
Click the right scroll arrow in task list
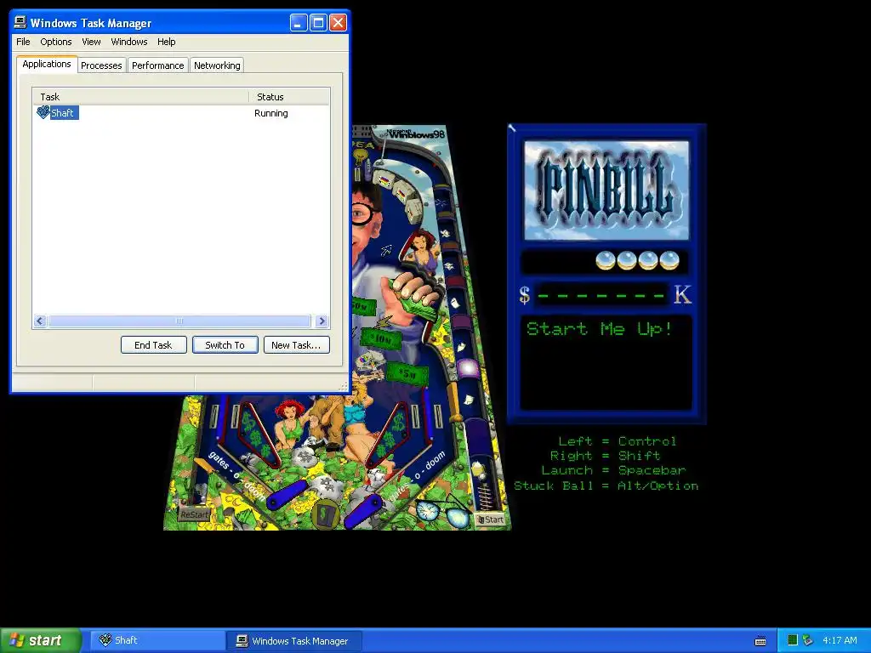(x=322, y=321)
